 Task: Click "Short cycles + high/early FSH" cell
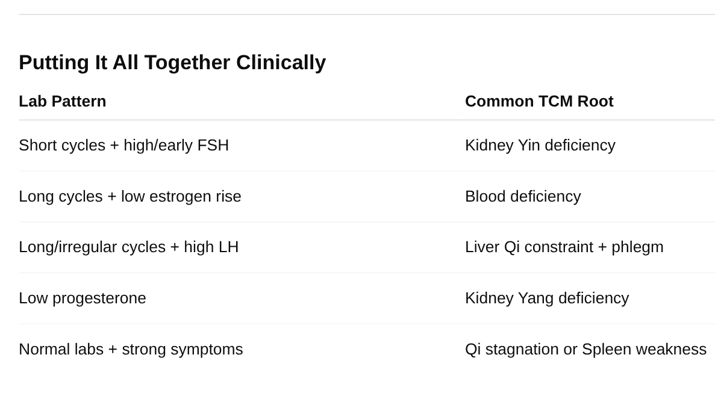[123, 145]
